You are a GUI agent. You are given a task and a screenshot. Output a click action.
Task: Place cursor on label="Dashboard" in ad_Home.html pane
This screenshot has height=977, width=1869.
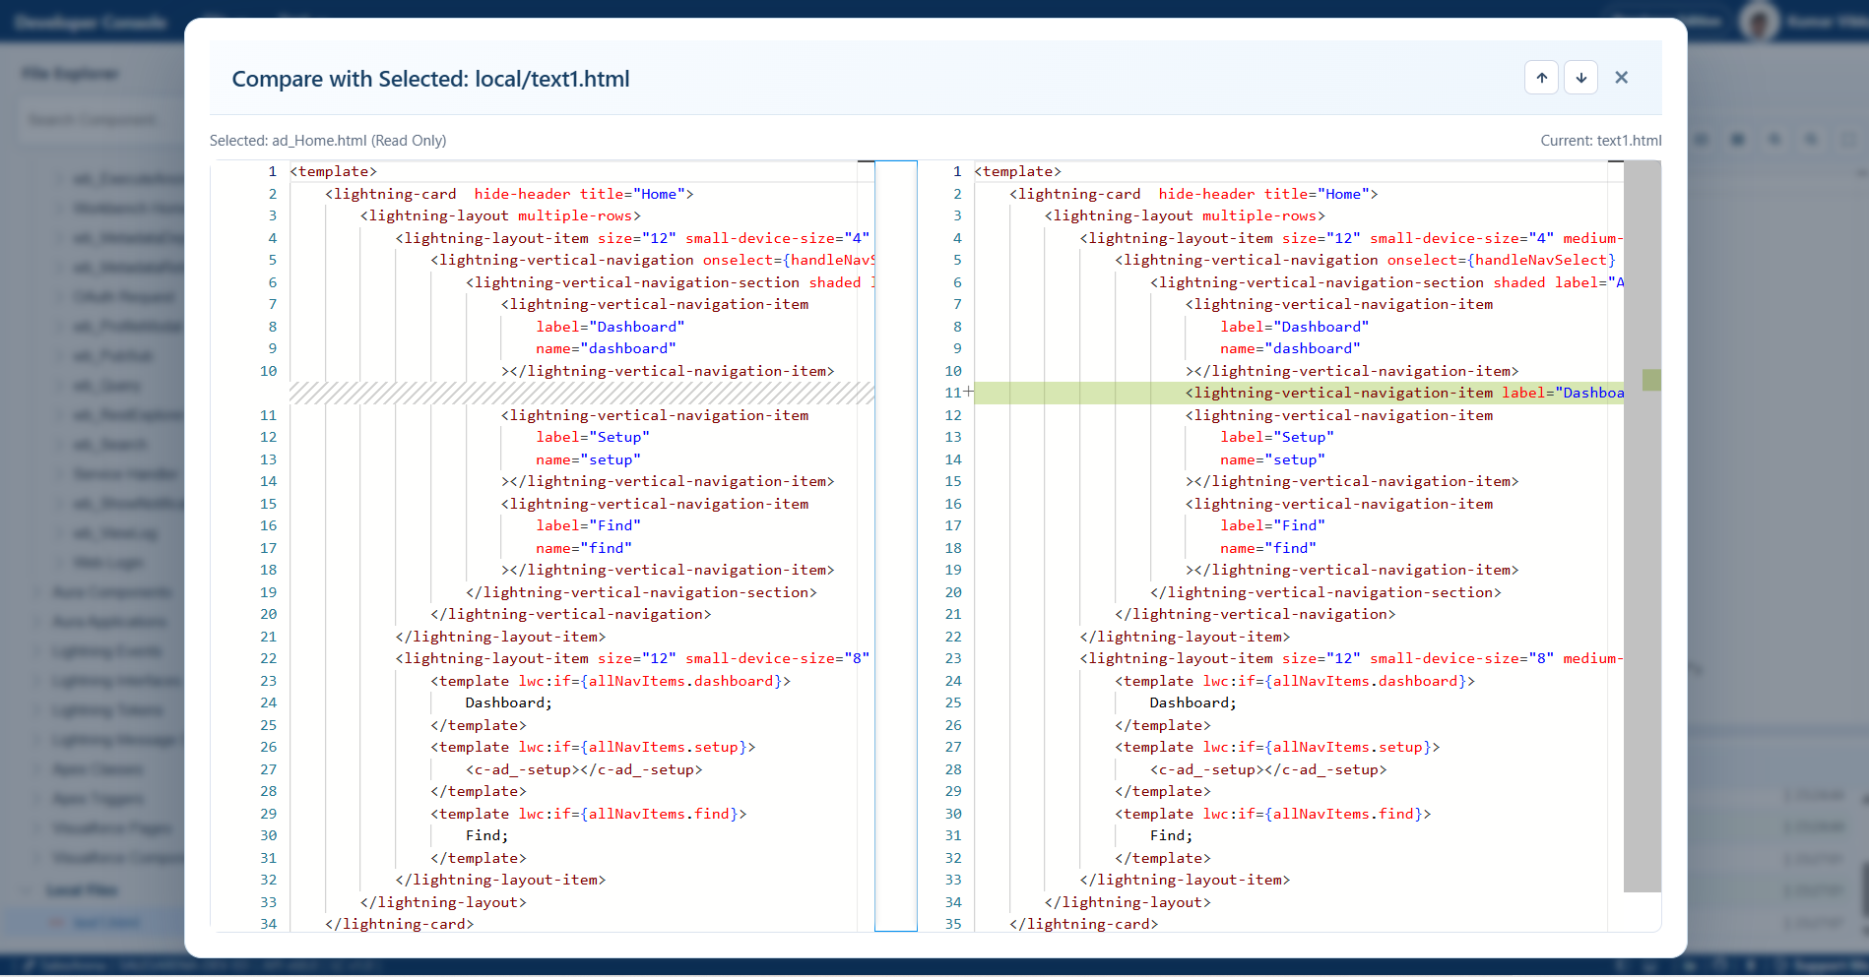(x=610, y=327)
